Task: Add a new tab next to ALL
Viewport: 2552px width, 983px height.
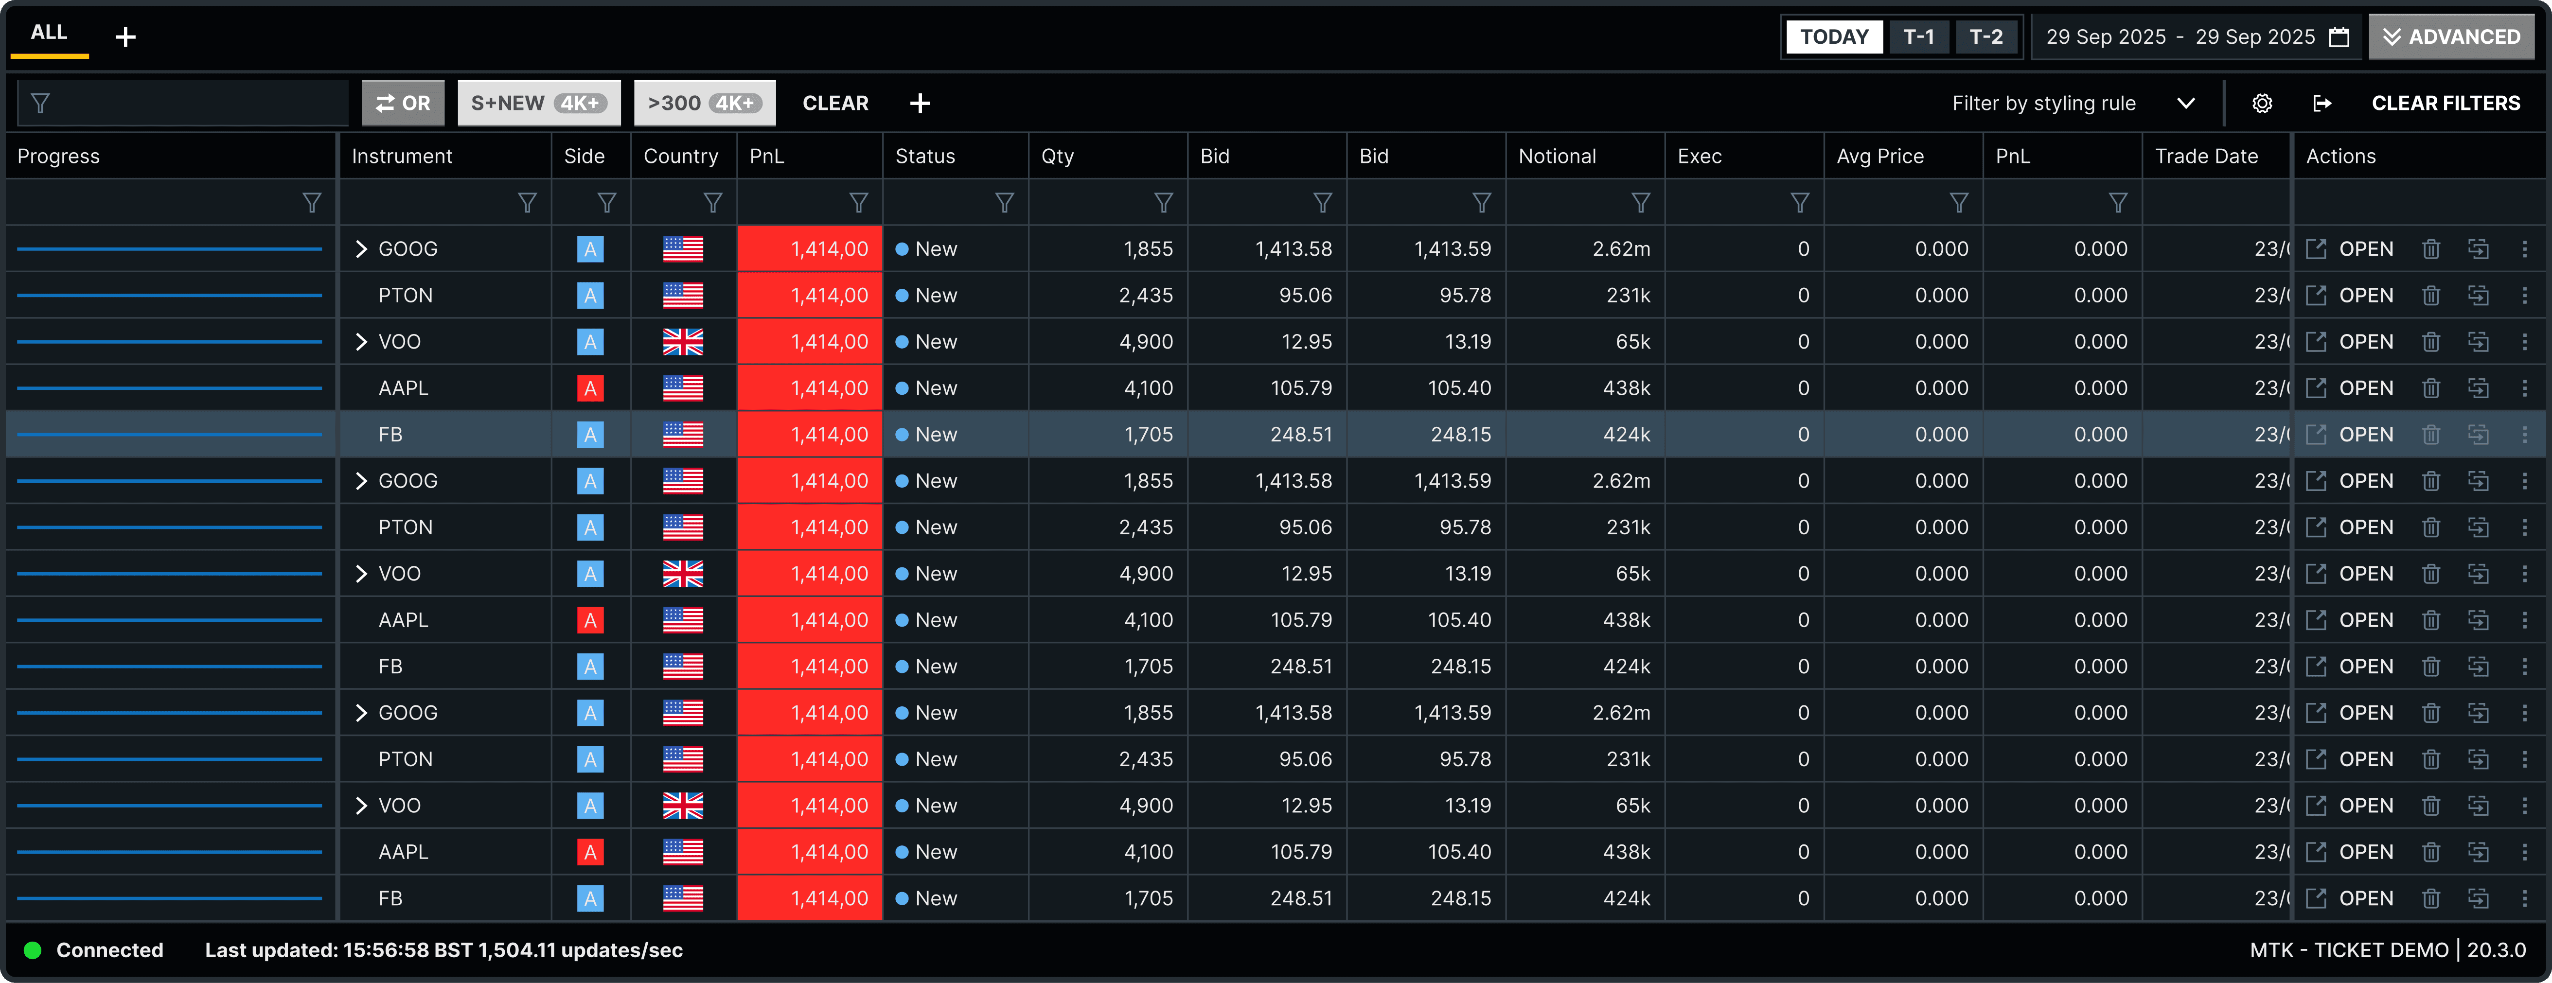Action: click(125, 37)
